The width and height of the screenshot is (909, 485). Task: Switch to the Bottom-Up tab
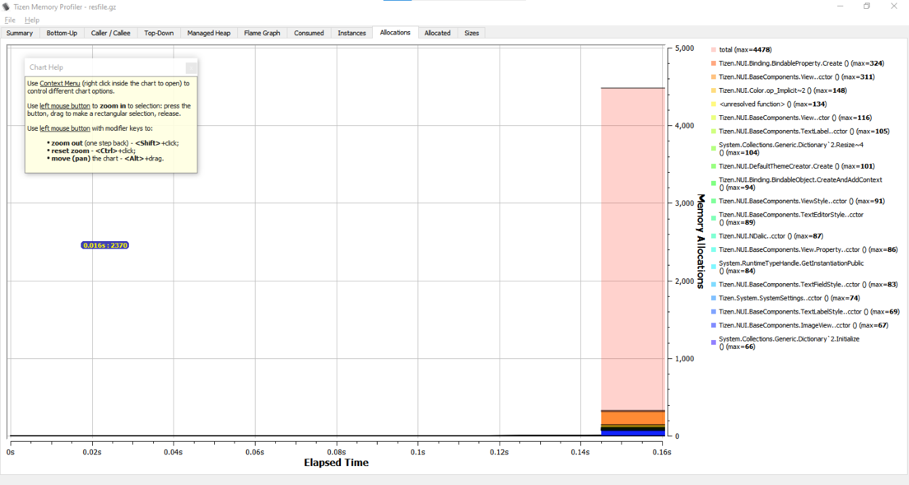(62, 32)
